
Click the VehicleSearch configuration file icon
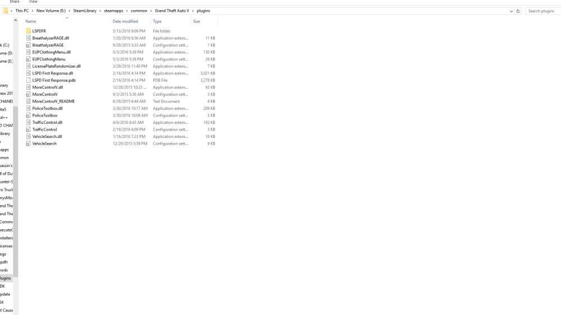tap(28, 143)
